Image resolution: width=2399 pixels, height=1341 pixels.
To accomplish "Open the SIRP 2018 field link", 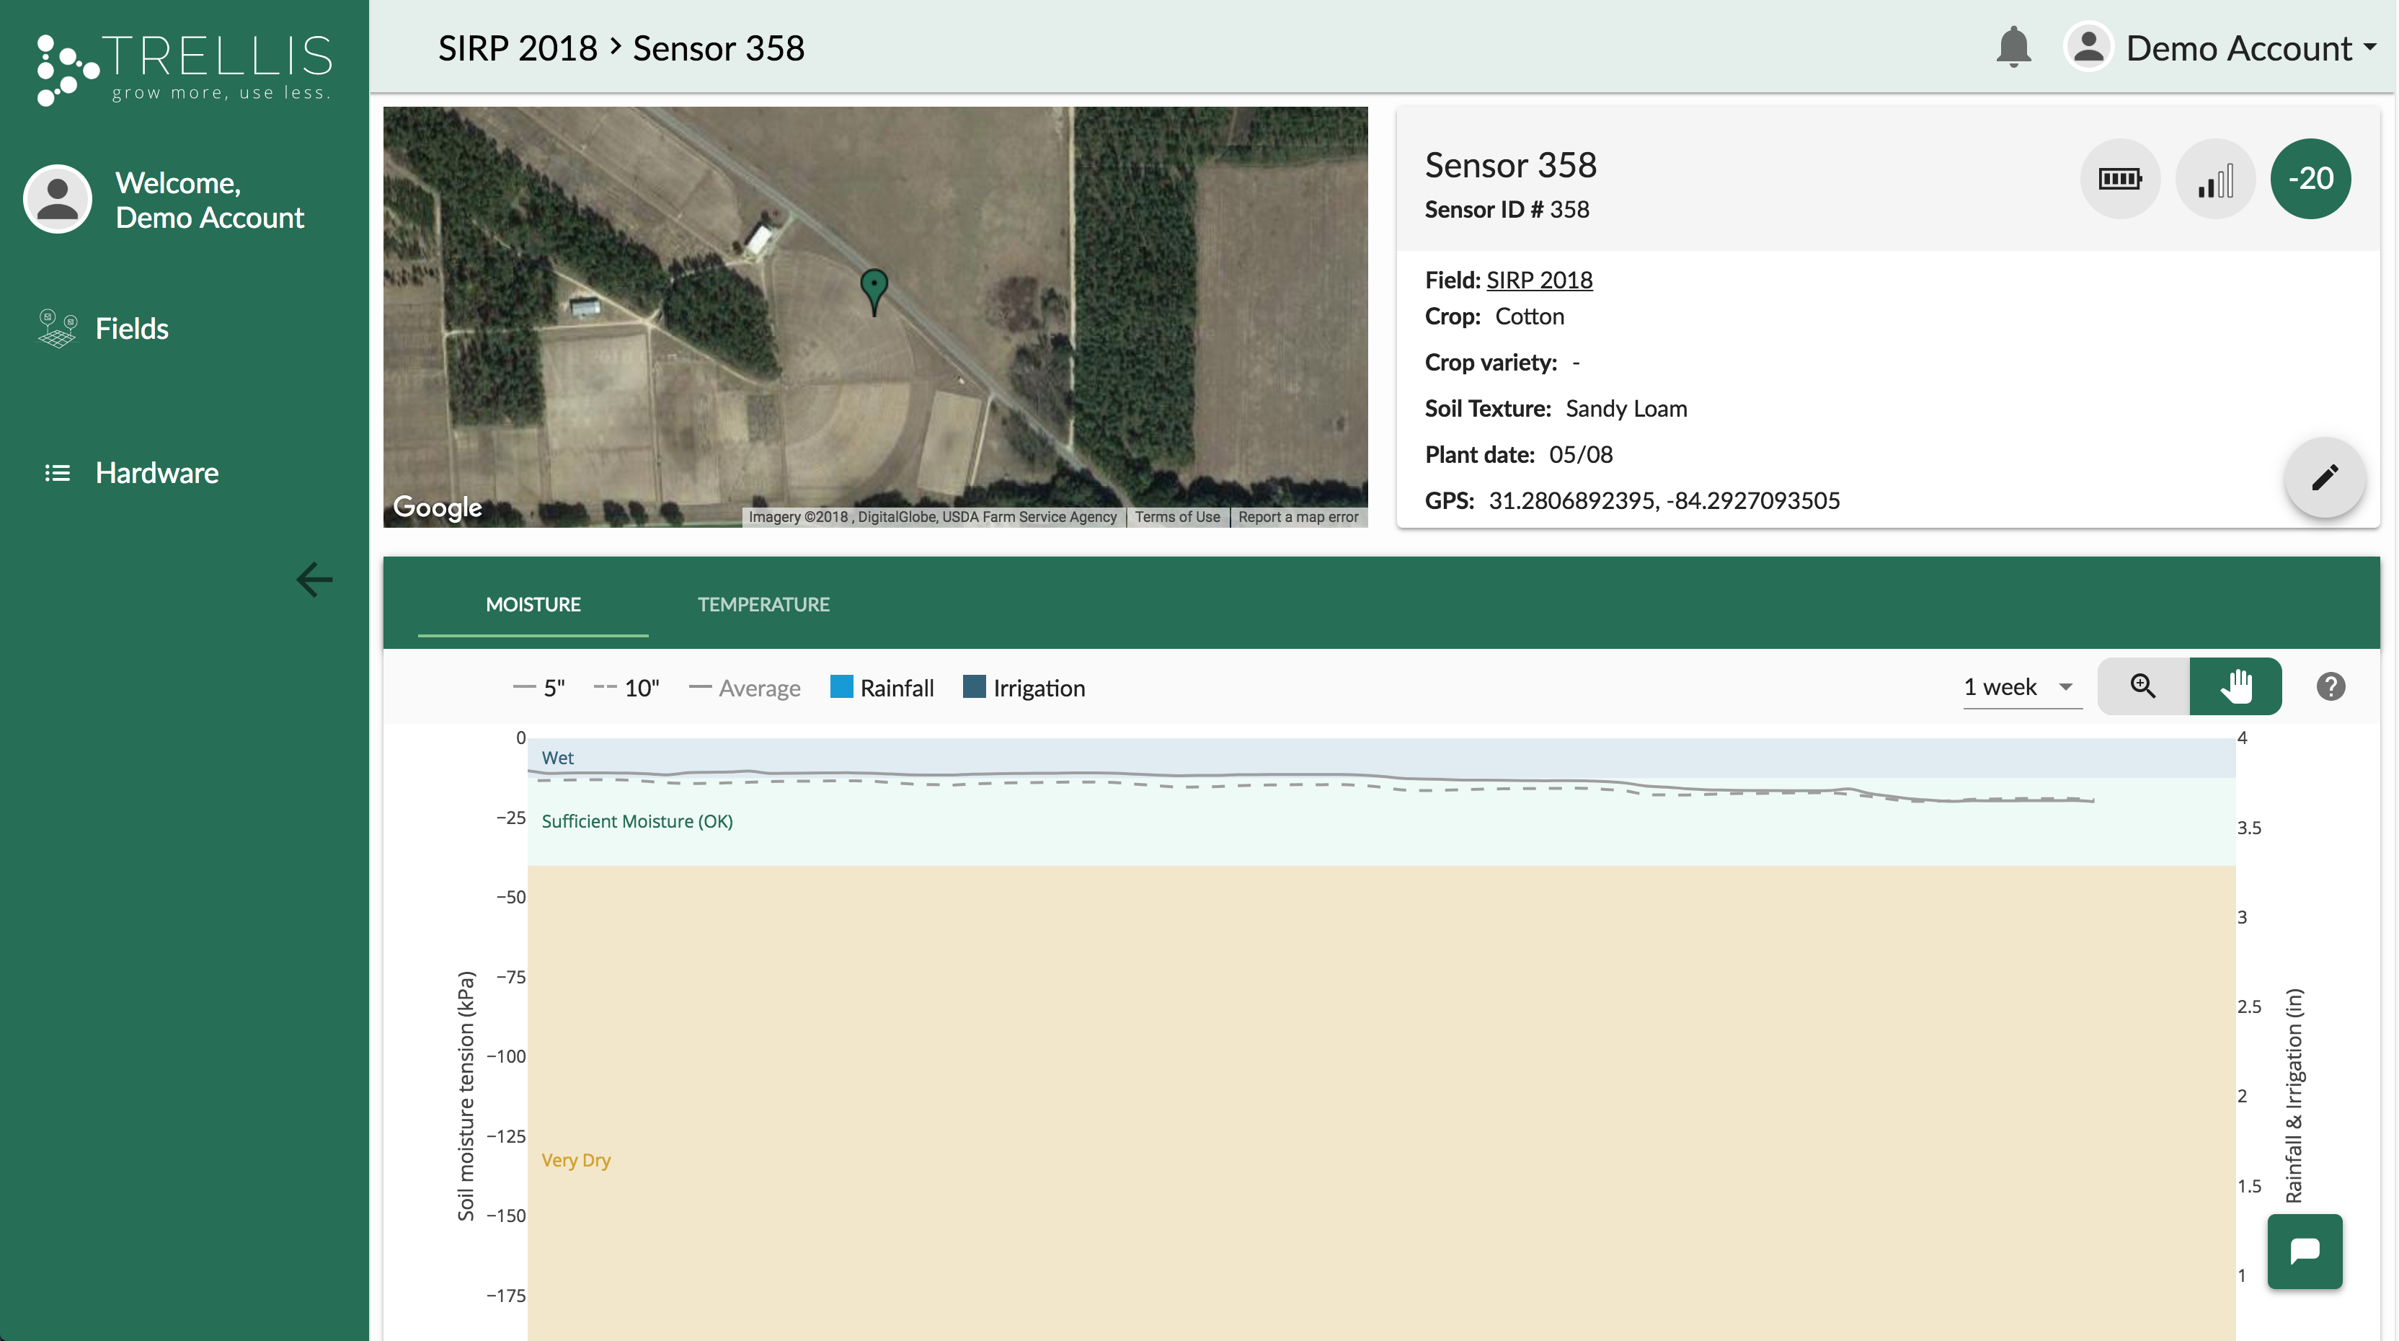I will pos(1538,280).
